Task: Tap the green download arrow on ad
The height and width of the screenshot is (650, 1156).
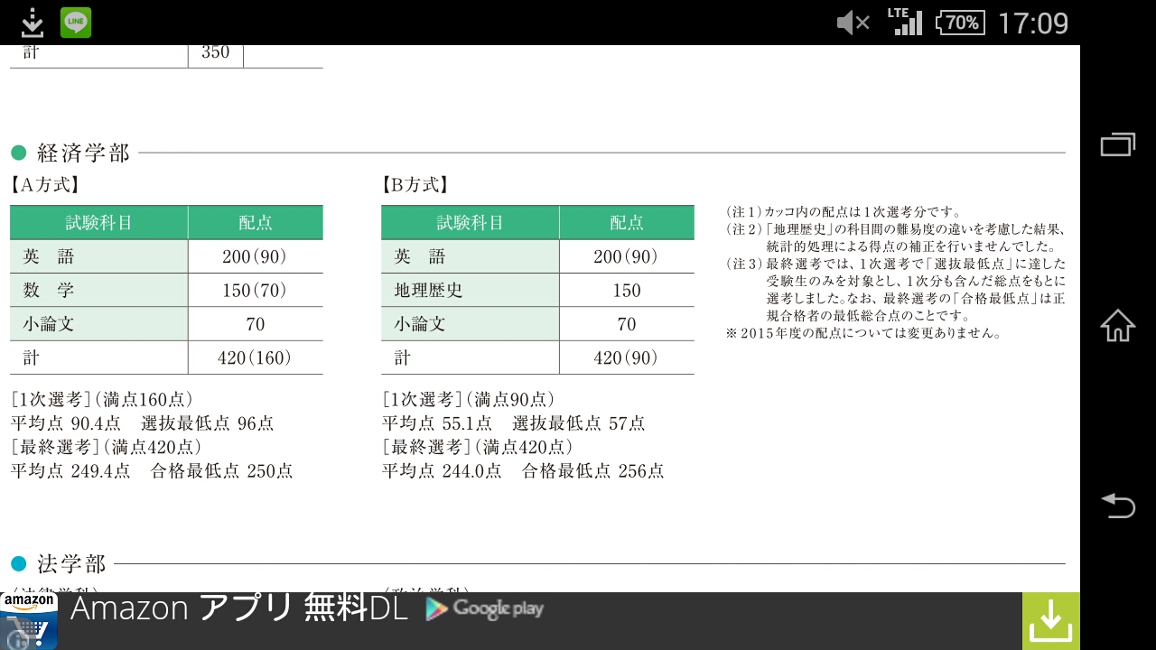Action: click(1050, 621)
